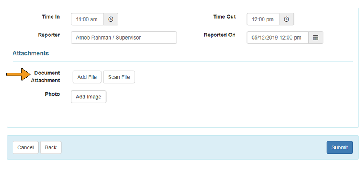This screenshot has height=171, width=363.
Task: Edit the Time In field showing 11:00 am
Action: pyautogui.click(x=87, y=19)
